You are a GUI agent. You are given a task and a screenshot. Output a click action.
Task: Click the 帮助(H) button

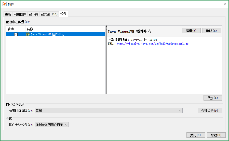pyautogui.click(x=216, y=135)
